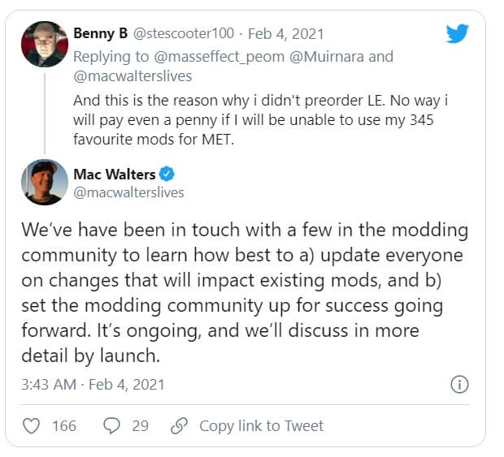The width and height of the screenshot is (504, 457).
Task: Open tweet info circle icon
Action: pos(458,383)
